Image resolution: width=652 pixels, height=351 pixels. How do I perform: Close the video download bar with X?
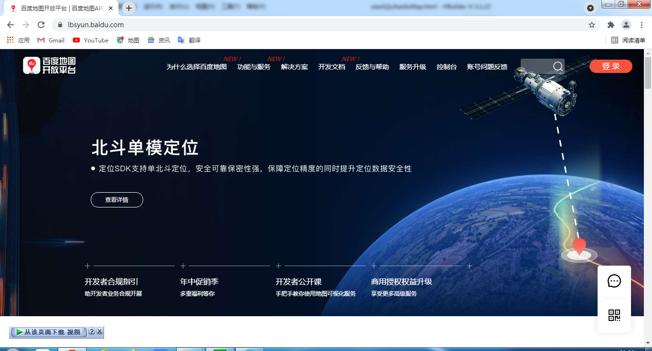click(99, 331)
